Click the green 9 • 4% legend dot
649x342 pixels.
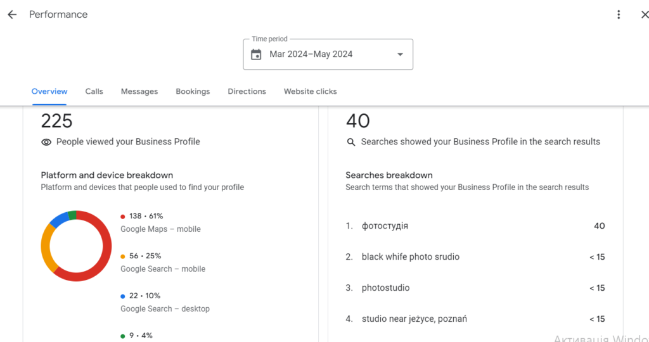[122, 336]
